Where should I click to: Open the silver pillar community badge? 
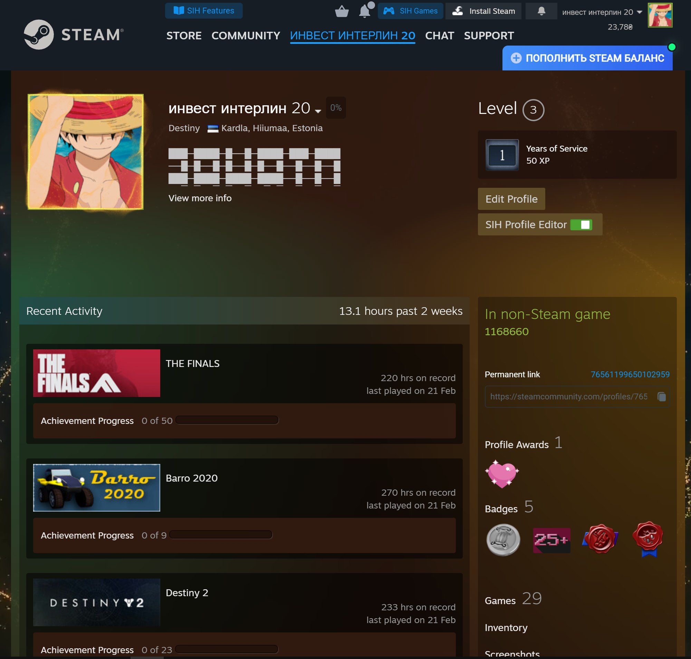coord(503,540)
